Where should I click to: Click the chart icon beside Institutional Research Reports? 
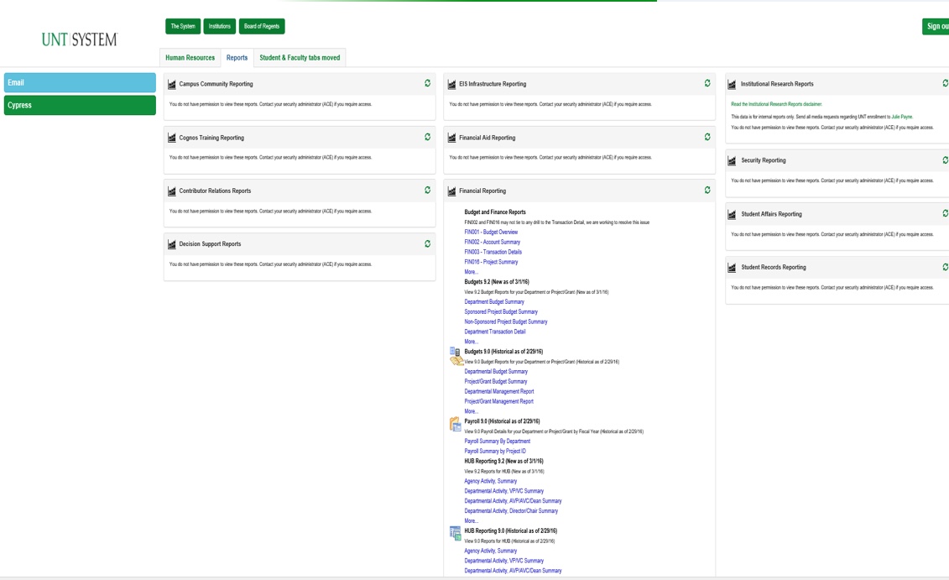(x=732, y=84)
